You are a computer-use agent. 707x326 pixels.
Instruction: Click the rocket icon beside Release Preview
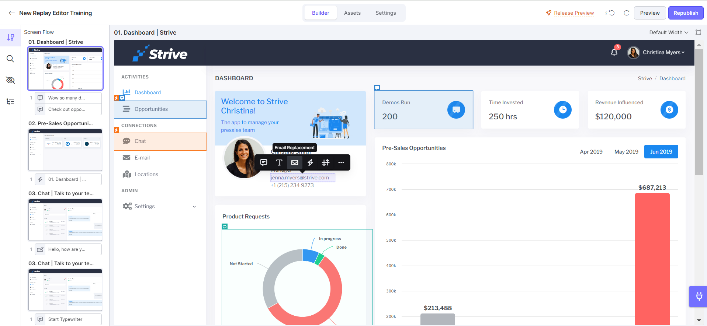(549, 13)
